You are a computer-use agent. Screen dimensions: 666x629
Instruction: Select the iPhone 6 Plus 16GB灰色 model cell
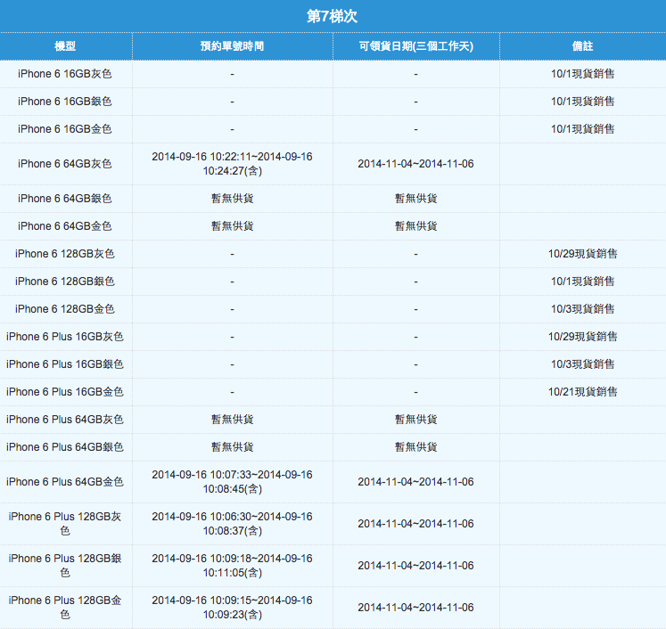[64, 337]
